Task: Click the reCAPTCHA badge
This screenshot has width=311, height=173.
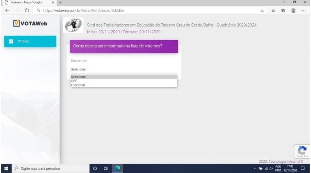Action: pos(302,151)
